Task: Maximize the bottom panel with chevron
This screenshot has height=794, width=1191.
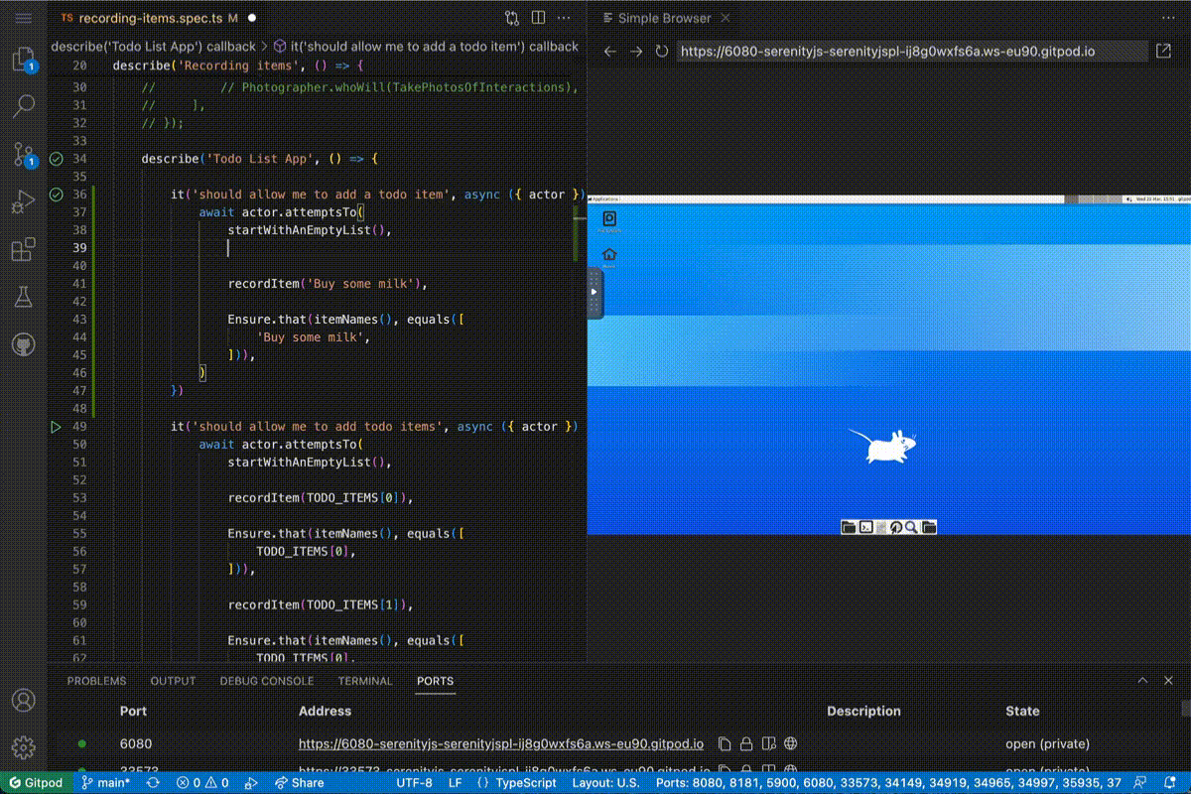Action: (x=1142, y=681)
